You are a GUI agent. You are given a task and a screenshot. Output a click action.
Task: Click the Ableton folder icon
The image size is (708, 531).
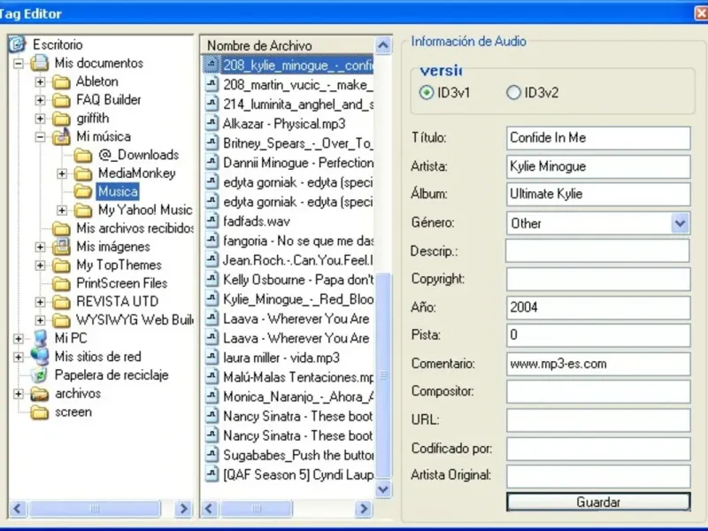pyautogui.click(x=61, y=81)
